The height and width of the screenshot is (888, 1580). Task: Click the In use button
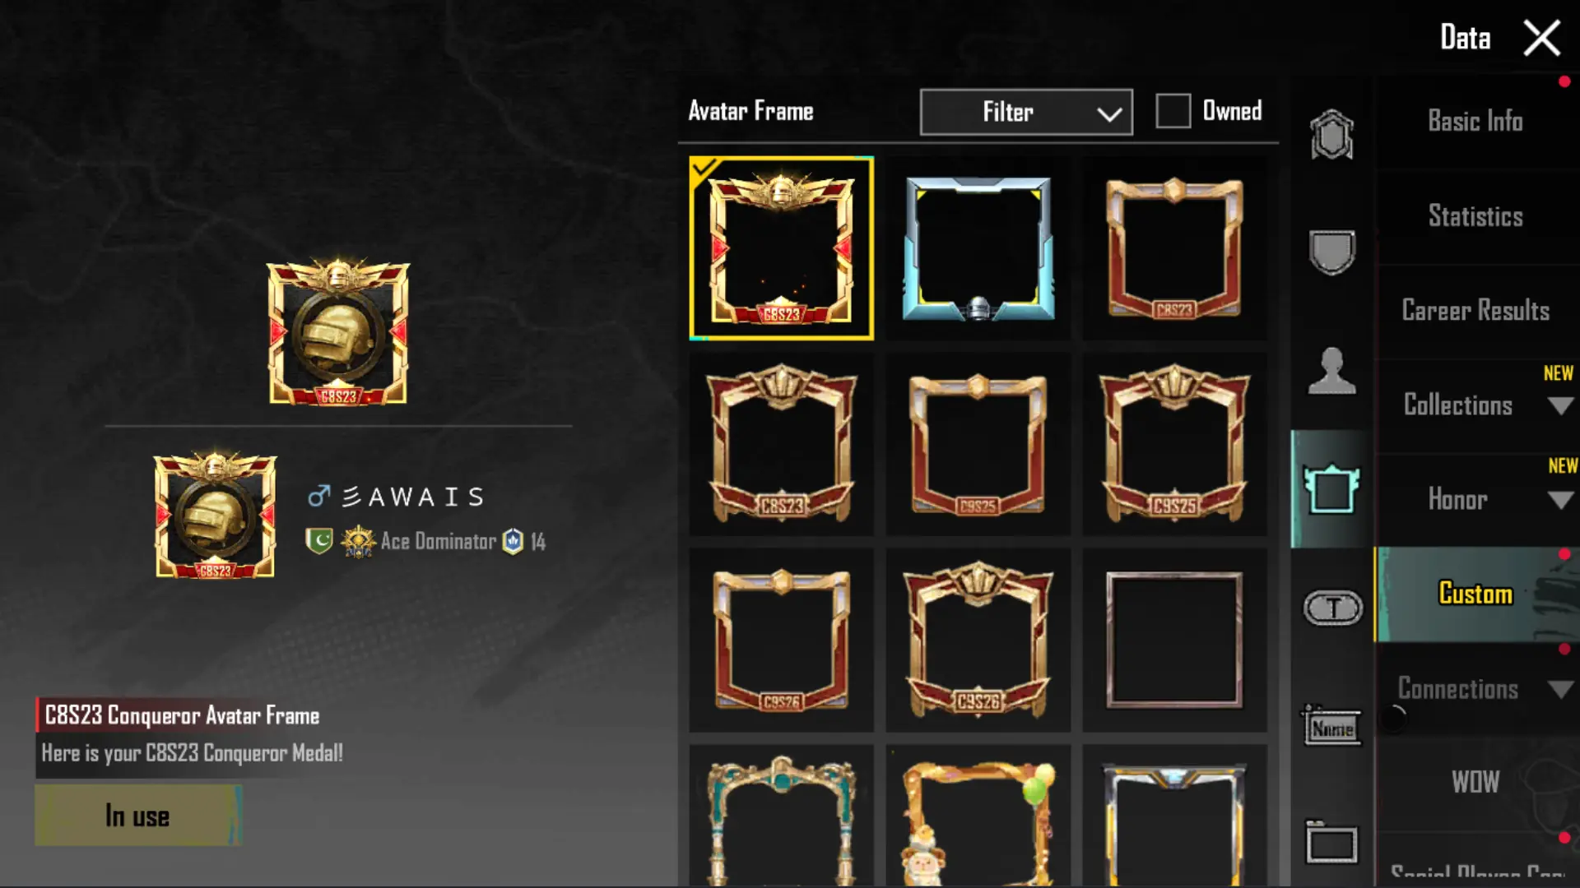tap(138, 816)
